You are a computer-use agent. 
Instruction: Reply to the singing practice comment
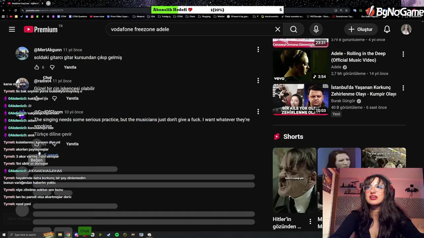pos(72,144)
